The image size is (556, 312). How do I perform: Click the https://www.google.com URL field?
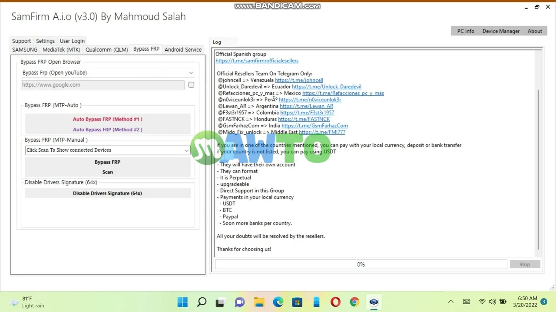(x=103, y=85)
